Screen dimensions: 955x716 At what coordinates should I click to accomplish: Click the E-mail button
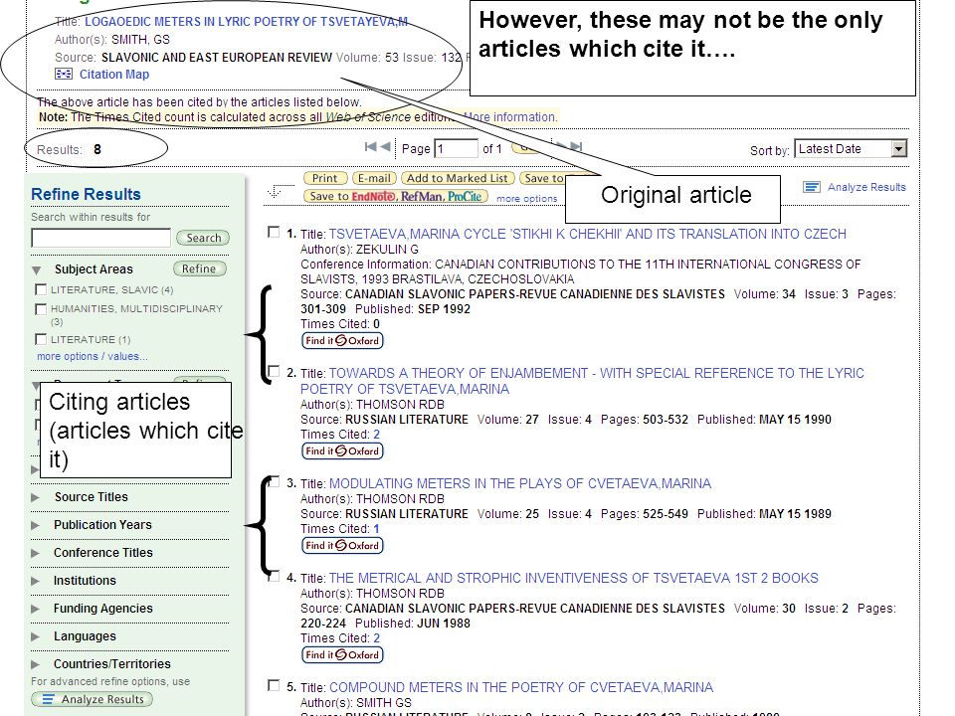coord(373,178)
